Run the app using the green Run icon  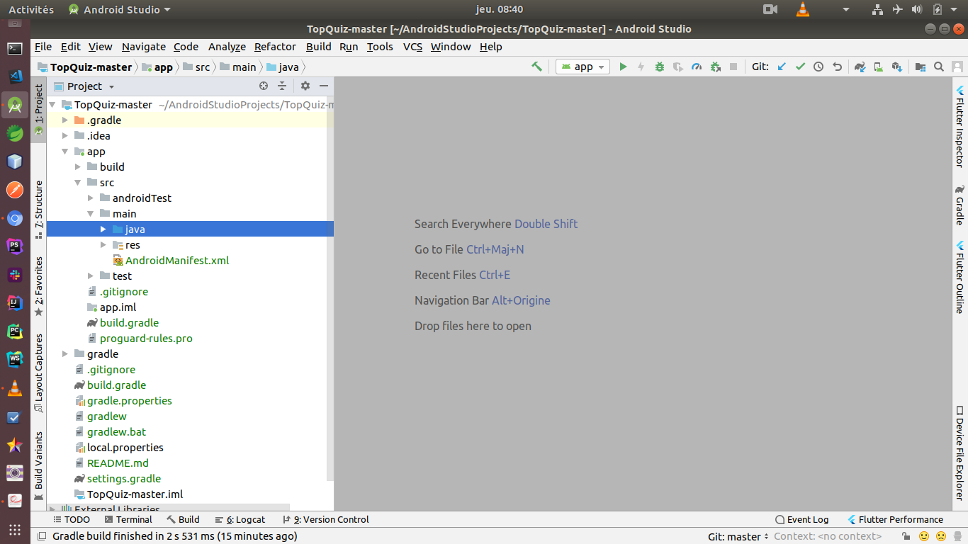623,67
